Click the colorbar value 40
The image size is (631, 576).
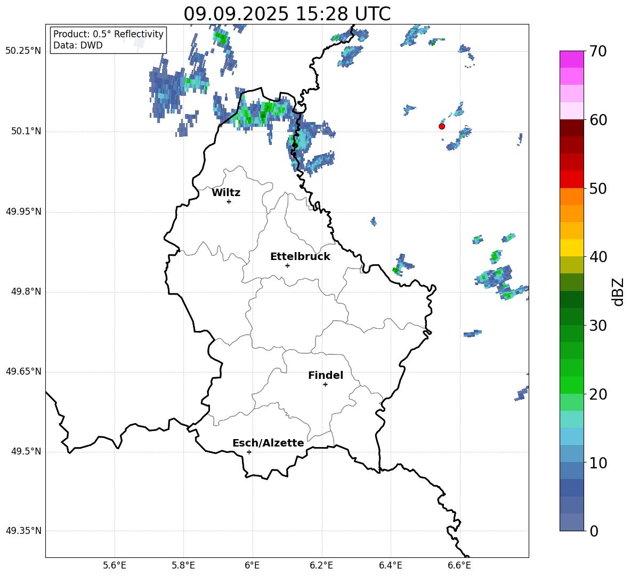598,257
